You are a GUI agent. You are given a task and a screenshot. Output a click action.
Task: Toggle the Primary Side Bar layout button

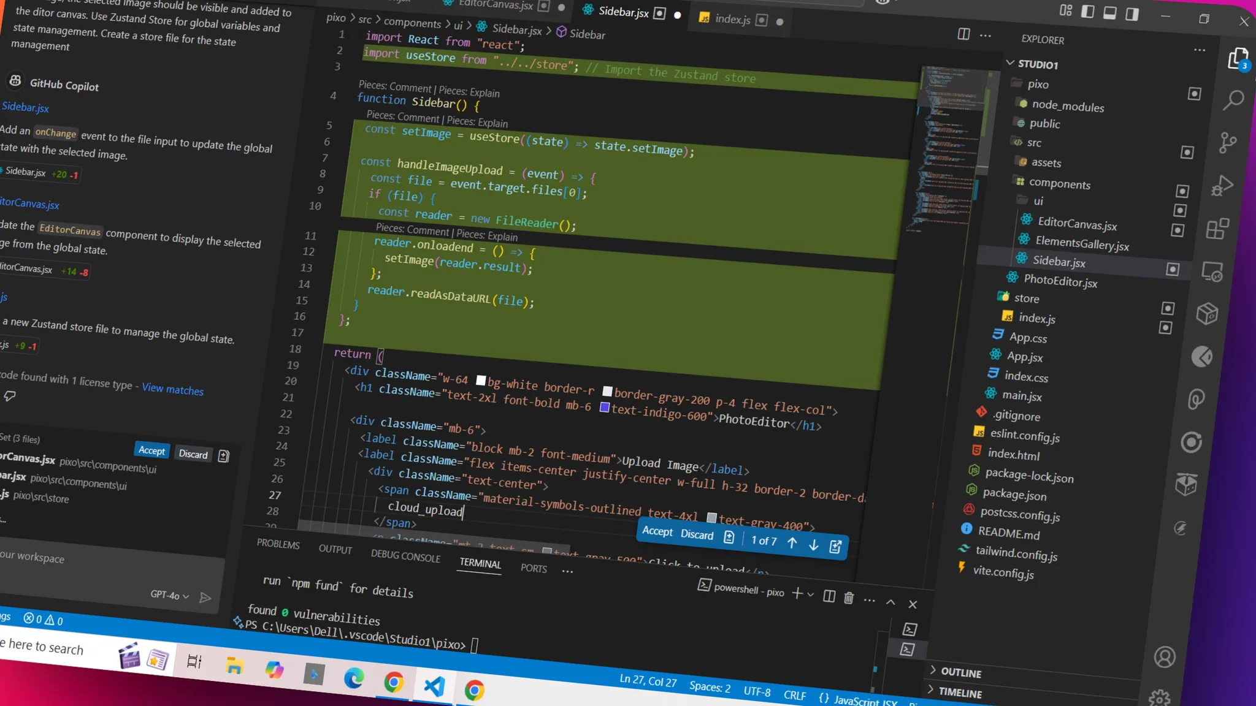coord(1087,11)
